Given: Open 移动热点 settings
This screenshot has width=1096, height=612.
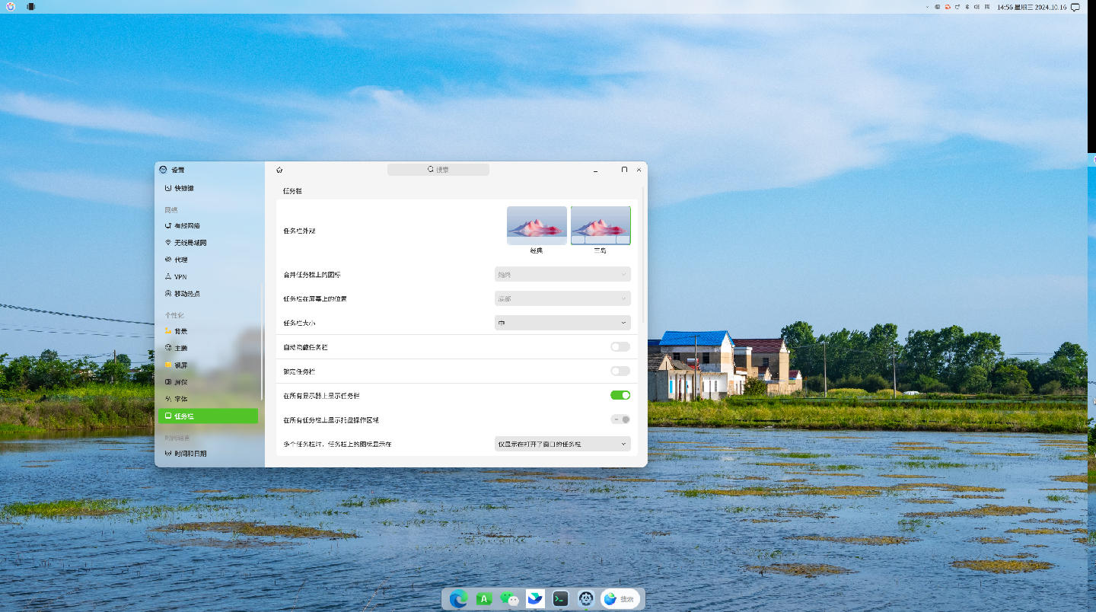Looking at the screenshot, I should coord(208,294).
